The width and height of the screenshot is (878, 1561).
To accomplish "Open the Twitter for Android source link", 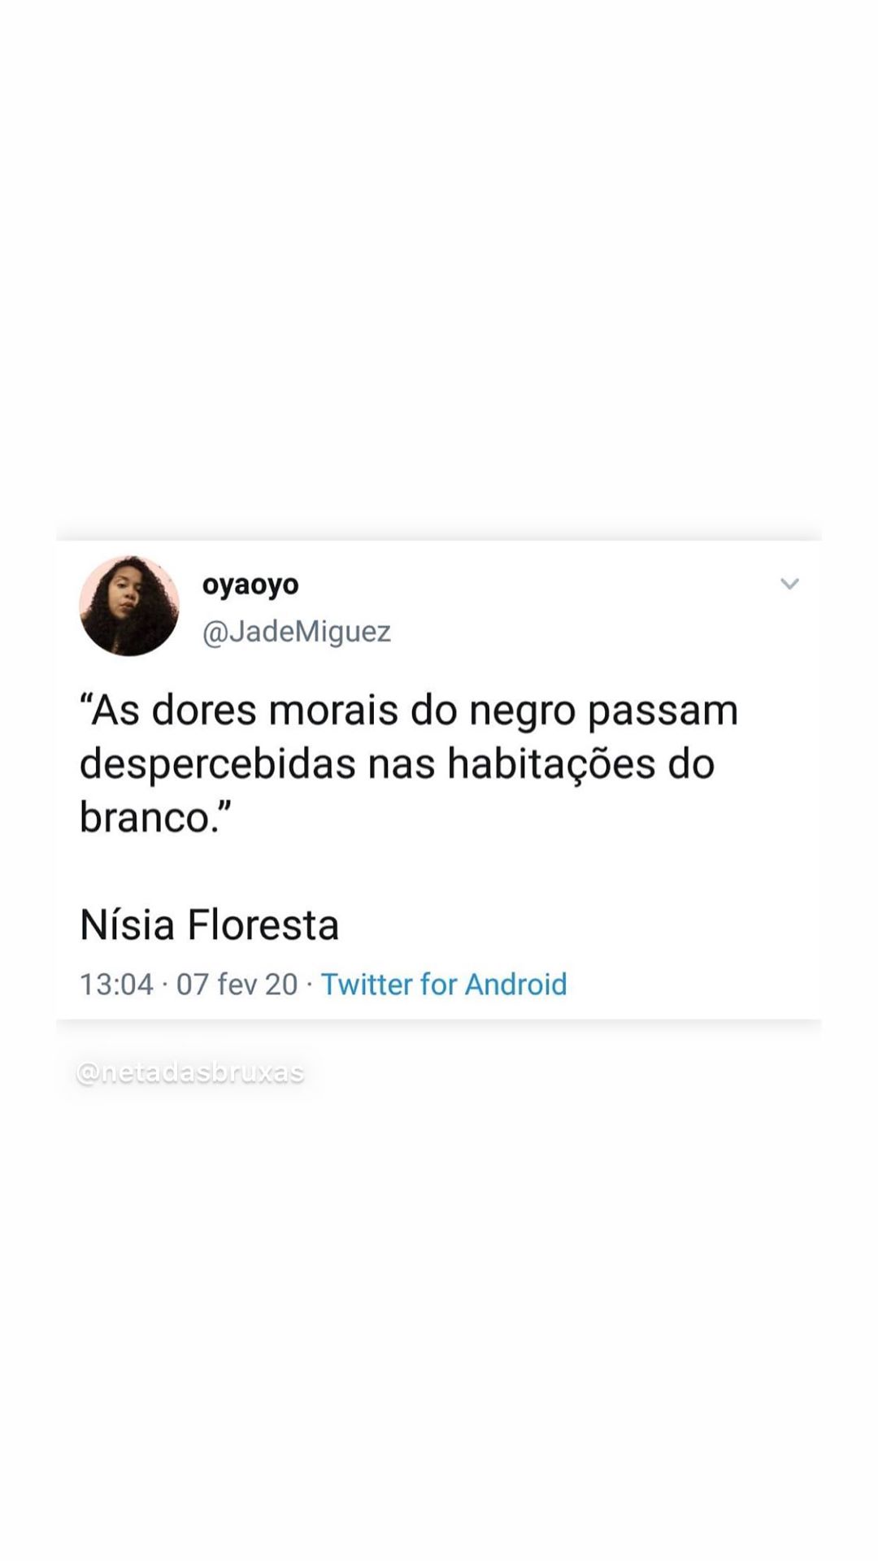I will coord(444,984).
